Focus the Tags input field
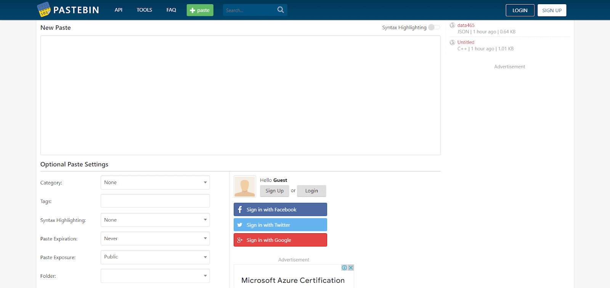 [x=155, y=201]
